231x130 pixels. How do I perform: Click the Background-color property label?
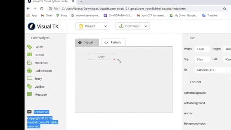pos(195,123)
